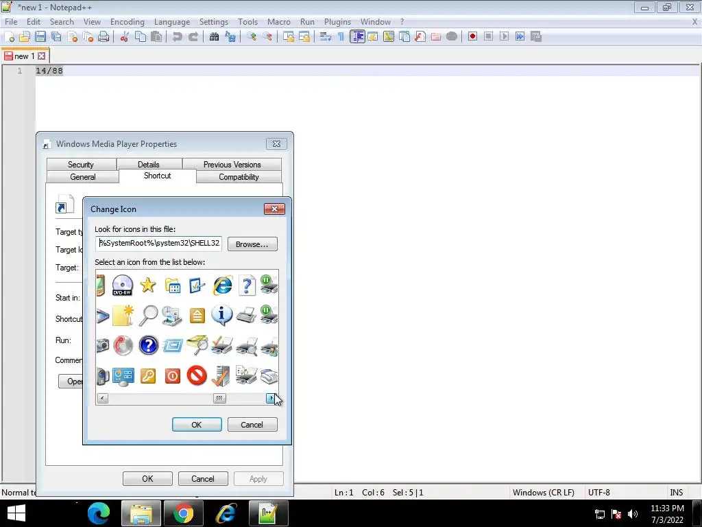Click UTF-8 encoding in status bar
This screenshot has width=702, height=527.
click(x=599, y=492)
